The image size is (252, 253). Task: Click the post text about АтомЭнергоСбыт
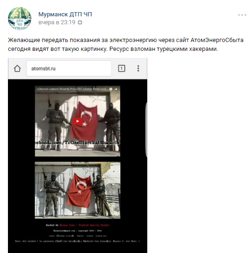(126, 44)
